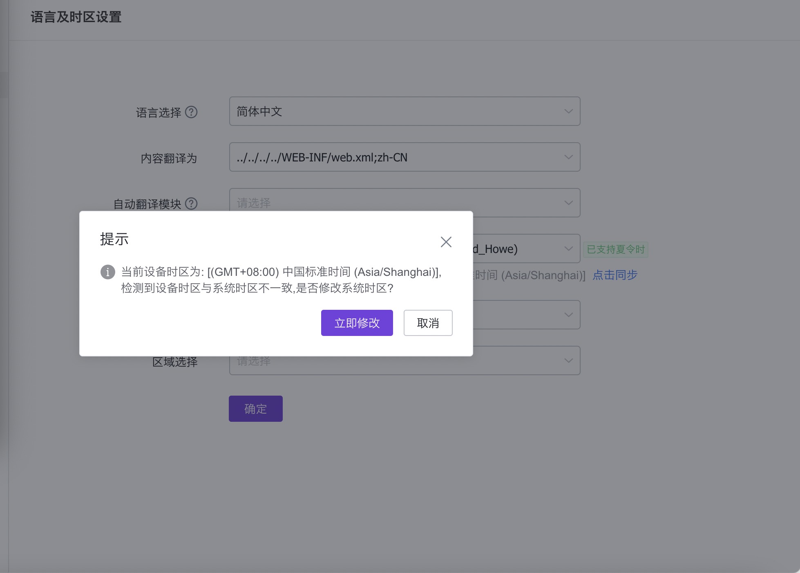The width and height of the screenshot is (800, 573).
Task: Open the 简体中文 language dropdown
Action: [x=404, y=111]
